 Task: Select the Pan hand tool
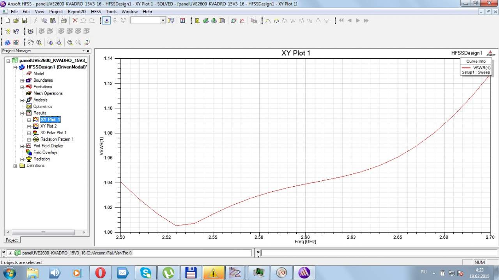[30, 42]
